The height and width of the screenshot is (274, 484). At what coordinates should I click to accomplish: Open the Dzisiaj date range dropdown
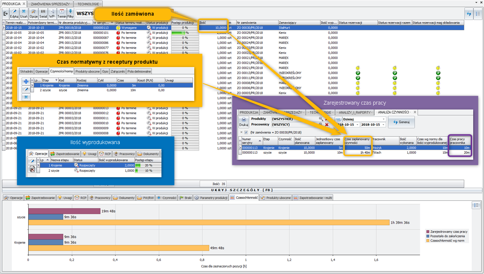point(384,119)
